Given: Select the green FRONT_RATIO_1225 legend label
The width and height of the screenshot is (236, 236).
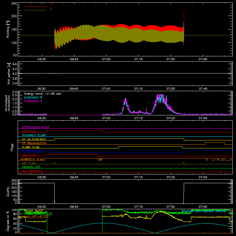Looking at the screenshot, I should (38, 214).
